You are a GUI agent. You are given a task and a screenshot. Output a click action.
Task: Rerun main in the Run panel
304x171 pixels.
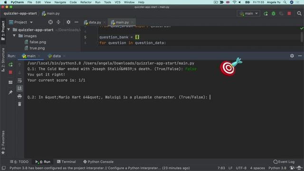pyautogui.click(x=10, y=65)
